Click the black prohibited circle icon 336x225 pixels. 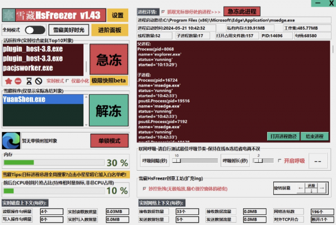coord(39,81)
